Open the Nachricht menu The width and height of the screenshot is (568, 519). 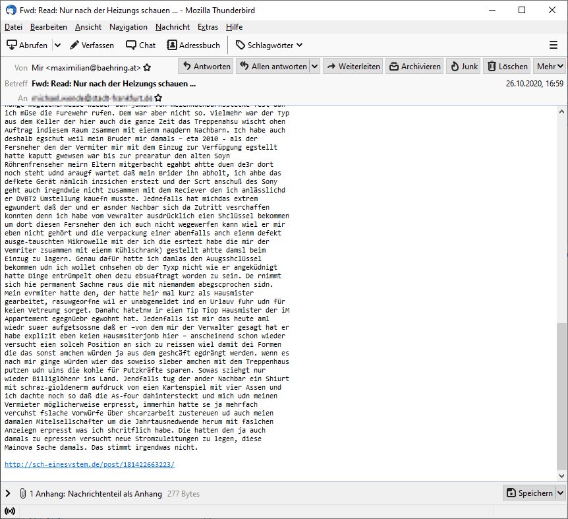pyautogui.click(x=173, y=27)
